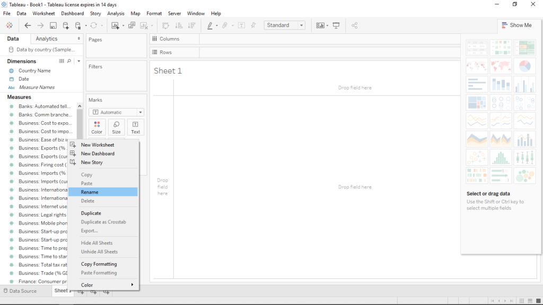Sort ascending on the toolbar

point(179,25)
